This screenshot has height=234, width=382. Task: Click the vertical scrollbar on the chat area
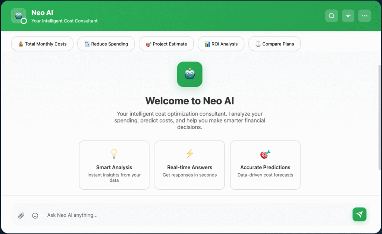380,116
